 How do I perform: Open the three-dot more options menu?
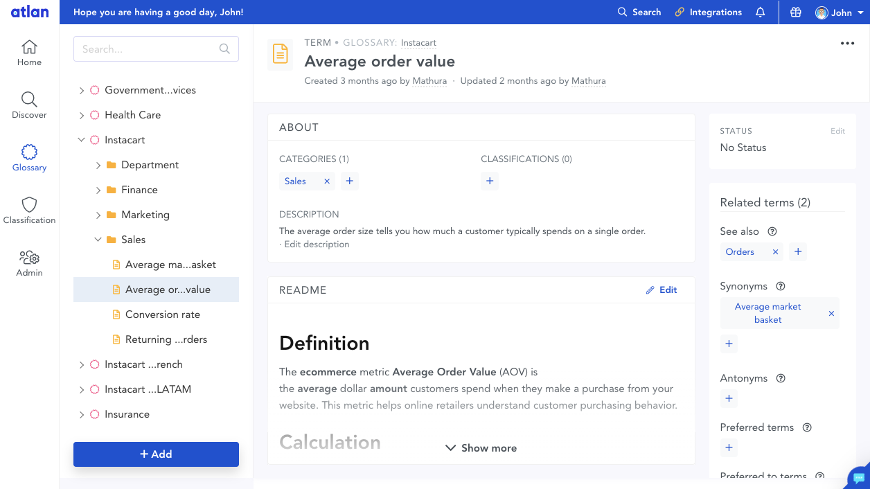click(847, 44)
